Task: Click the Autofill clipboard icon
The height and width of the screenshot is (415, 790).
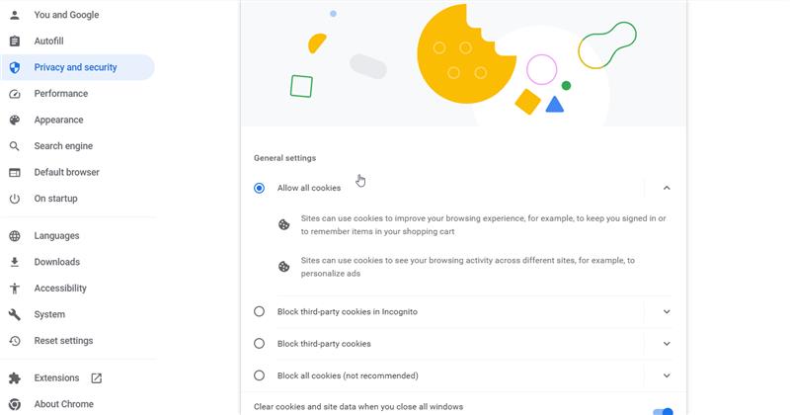Action: tap(15, 41)
